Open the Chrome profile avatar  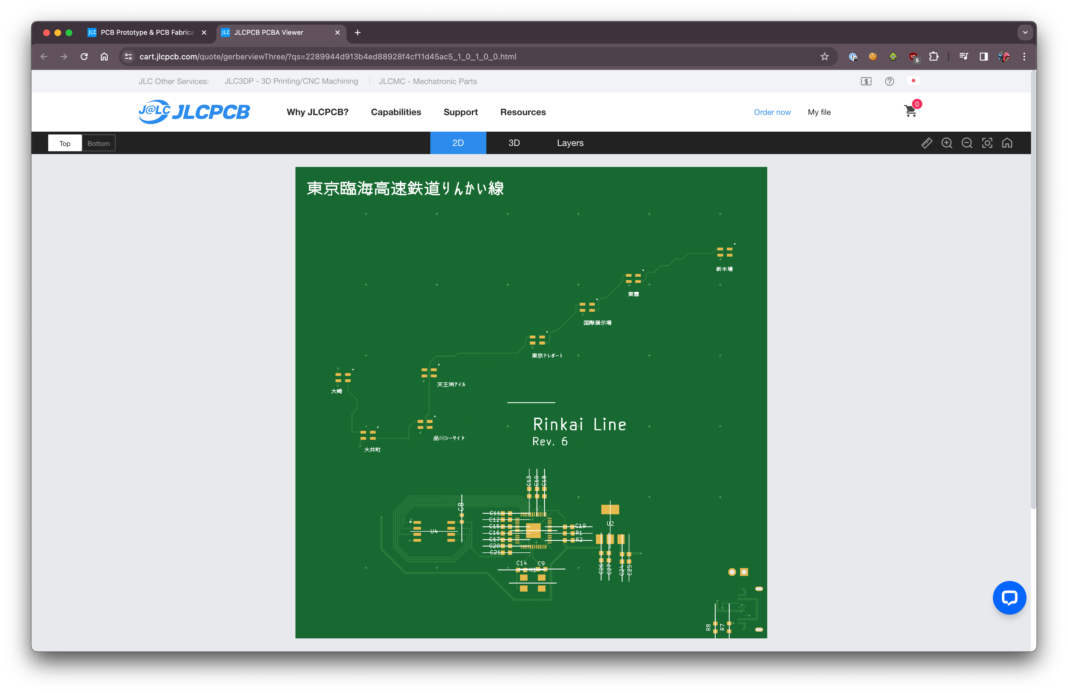1004,57
